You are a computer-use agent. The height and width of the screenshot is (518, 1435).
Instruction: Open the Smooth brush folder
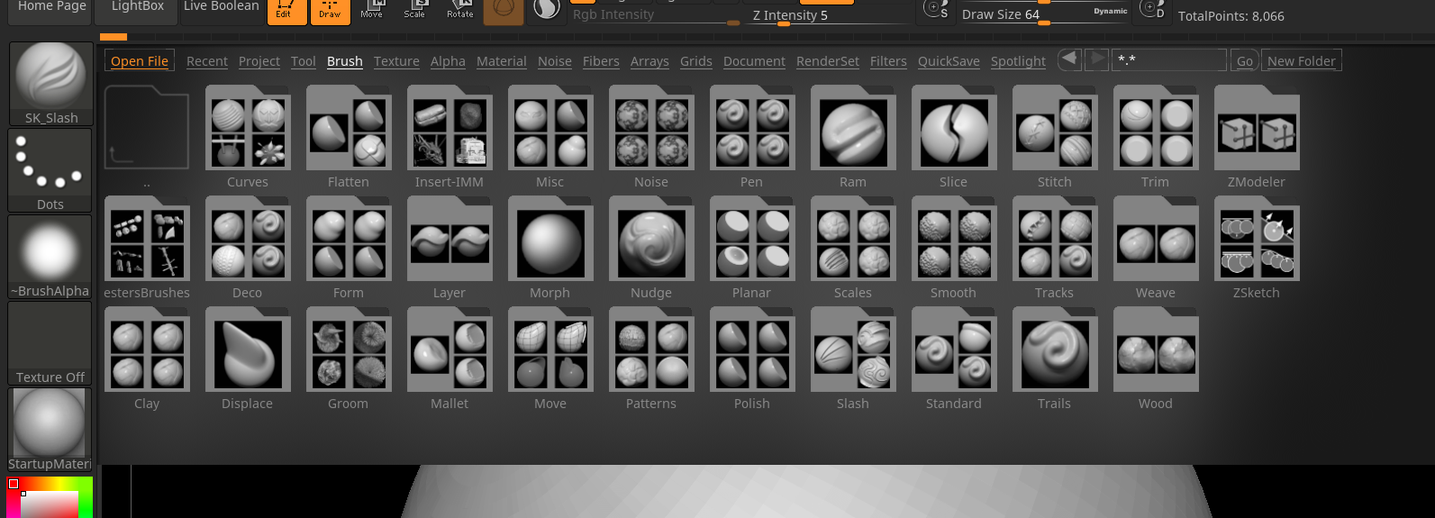[954, 240]
